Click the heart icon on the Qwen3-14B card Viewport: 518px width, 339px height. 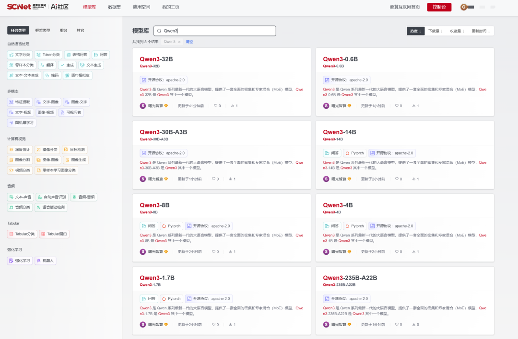pyautogui.click(x=397, y=179)
